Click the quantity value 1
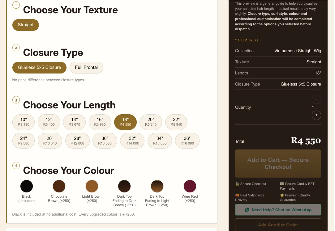This screenshot has height=231, width=335. pos(313,107)
